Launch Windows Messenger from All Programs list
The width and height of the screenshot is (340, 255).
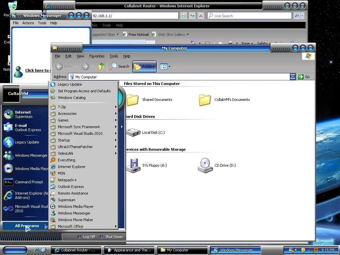[84, 213]
